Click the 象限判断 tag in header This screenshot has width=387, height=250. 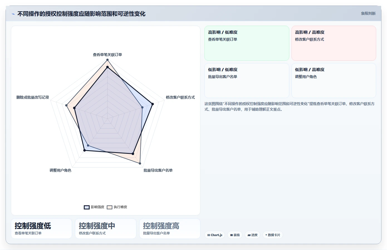point(368,13)
